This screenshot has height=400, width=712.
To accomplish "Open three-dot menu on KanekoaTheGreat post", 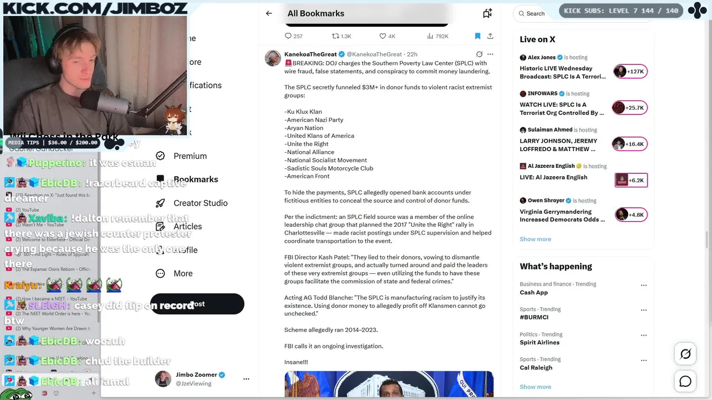I will coord(490,54).
